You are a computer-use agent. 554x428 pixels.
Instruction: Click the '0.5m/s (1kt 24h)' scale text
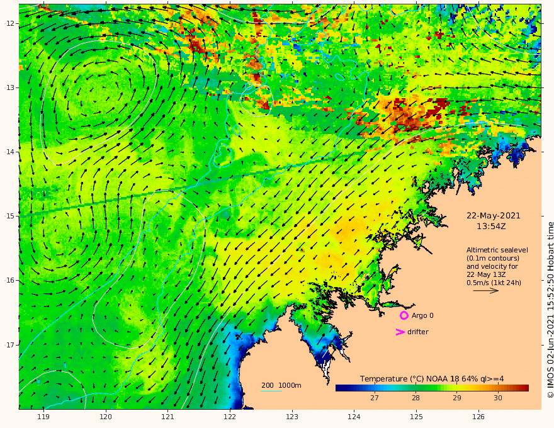[x=494, y=283]
